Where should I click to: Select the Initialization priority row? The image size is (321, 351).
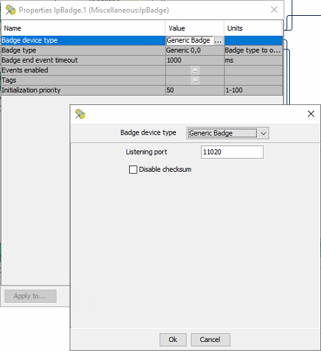pyautogui.click(x=142, y=90)
